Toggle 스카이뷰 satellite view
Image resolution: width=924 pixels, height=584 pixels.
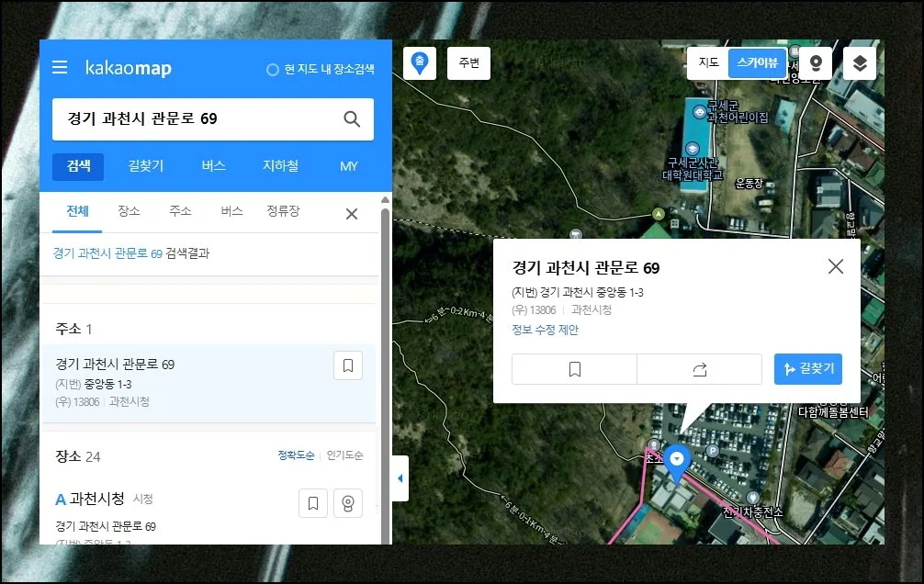[x=757, y=63]
